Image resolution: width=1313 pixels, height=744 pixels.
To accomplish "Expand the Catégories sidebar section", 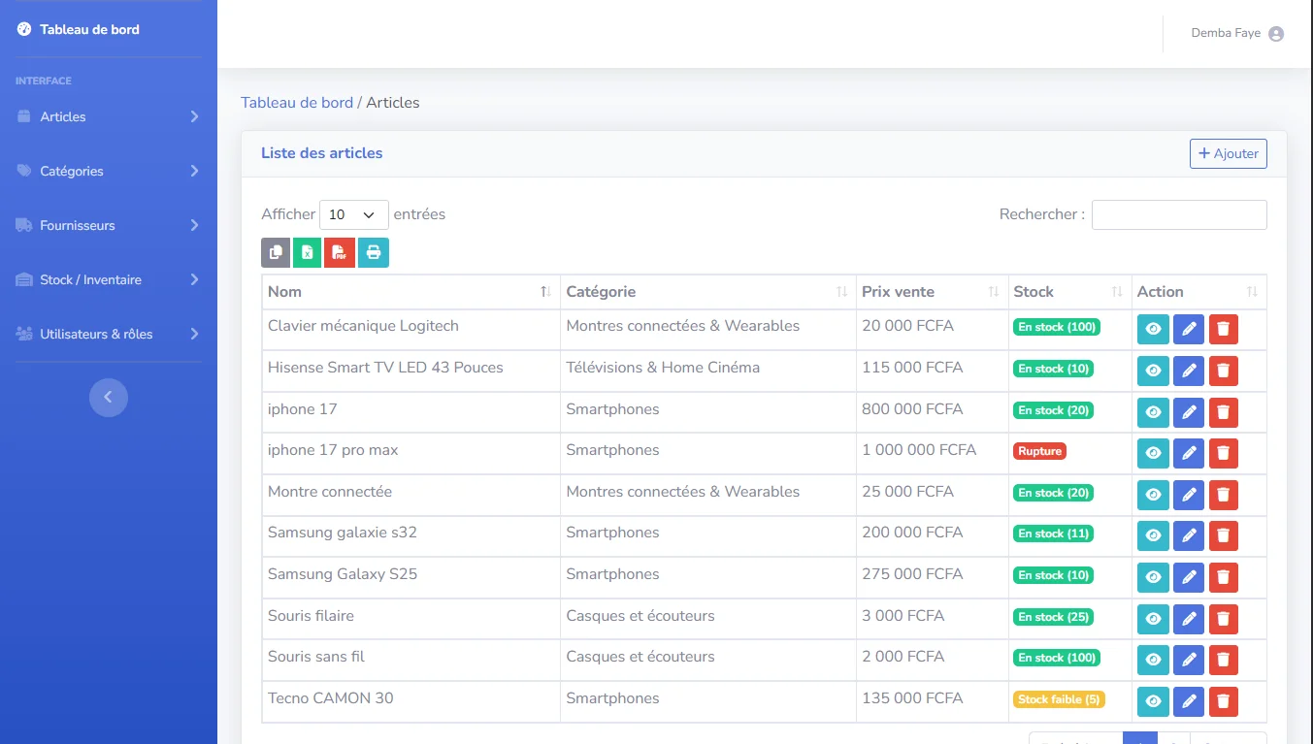I will click(x=73, y=171).
